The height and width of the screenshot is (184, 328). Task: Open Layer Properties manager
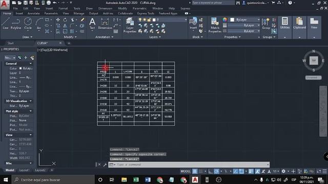130,25
